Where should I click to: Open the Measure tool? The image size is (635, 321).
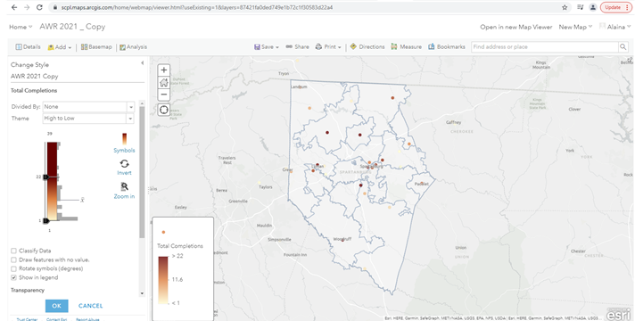pos(406,47)
